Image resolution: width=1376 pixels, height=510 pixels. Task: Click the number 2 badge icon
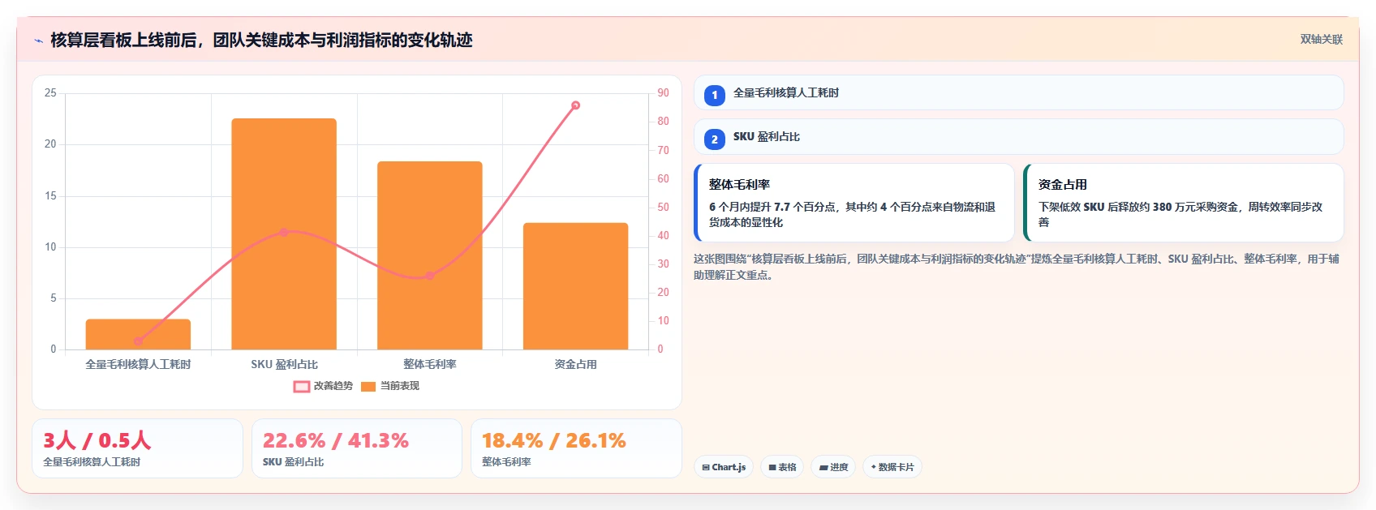click(x=714, y=139)
